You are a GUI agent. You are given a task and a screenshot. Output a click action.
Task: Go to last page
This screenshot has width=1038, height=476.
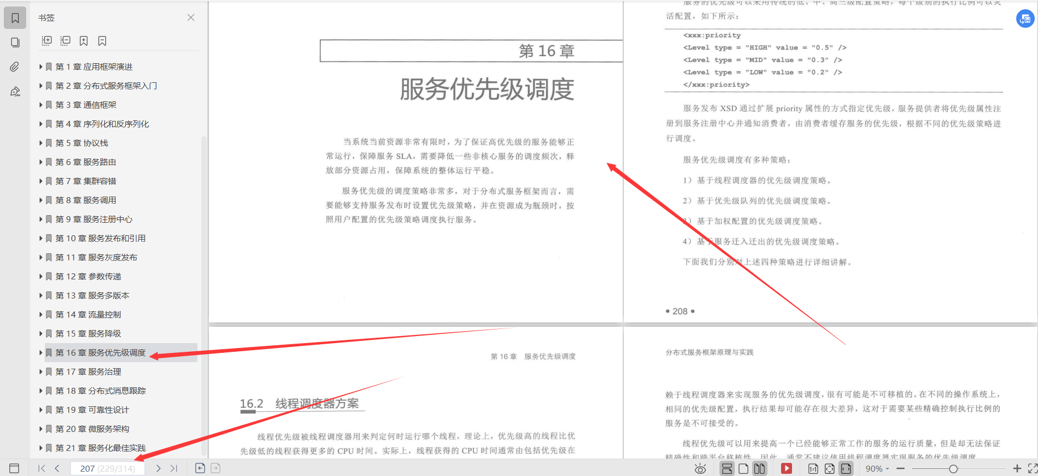coord(174,468)
